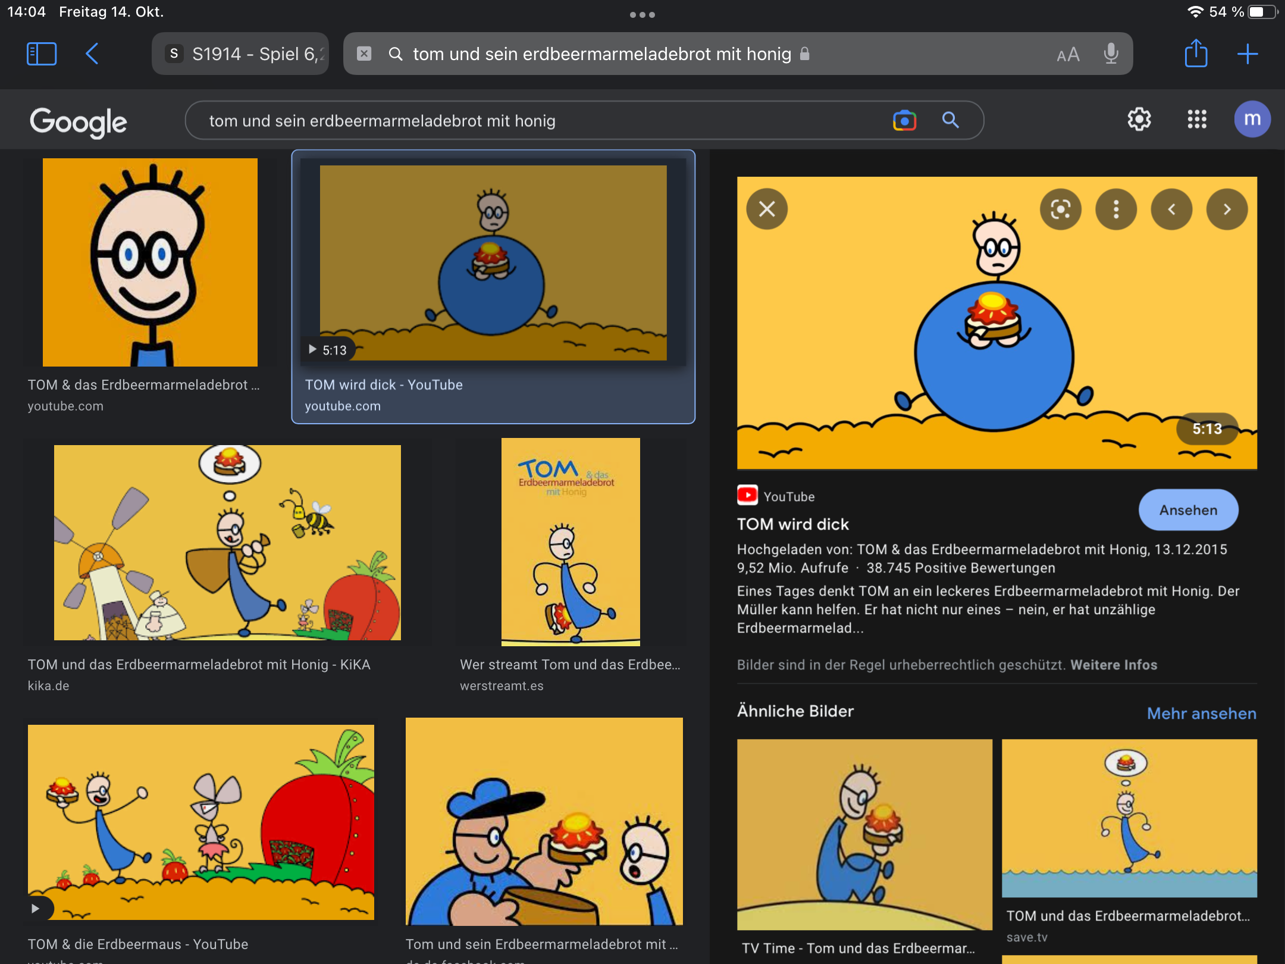Viewport: 1285px width, 964px height.
Task: Click the Ansehen button
Action: 1188,510
